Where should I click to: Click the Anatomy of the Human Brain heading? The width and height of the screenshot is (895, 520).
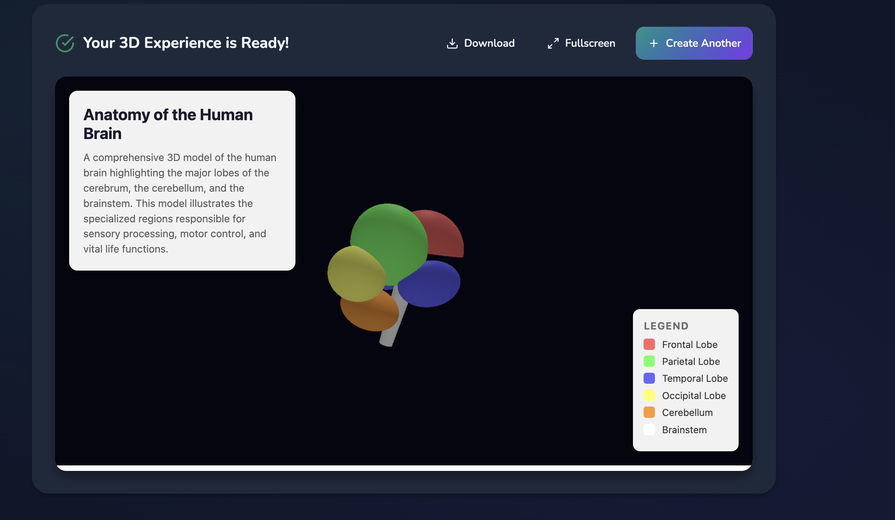click(168, 124)
